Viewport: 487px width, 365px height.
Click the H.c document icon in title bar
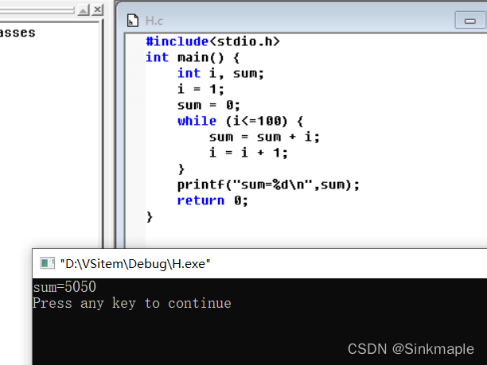coord(133,21)
